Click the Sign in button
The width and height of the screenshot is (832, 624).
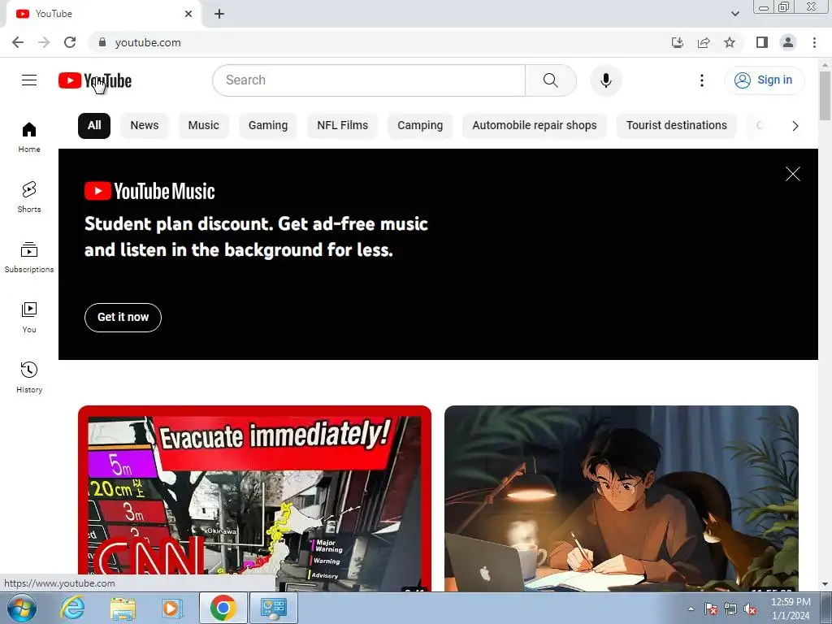[x=765, y=80]
